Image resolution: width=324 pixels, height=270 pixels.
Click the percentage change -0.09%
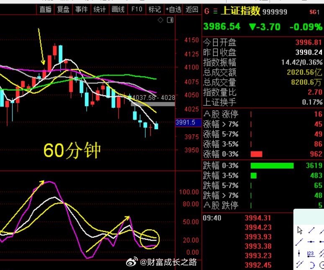(306, 27)
